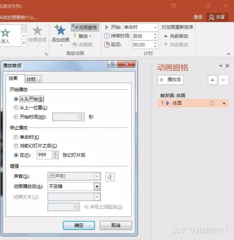
Task: Switch to the Effect (效果) tab
Action: tap(15, 79)
